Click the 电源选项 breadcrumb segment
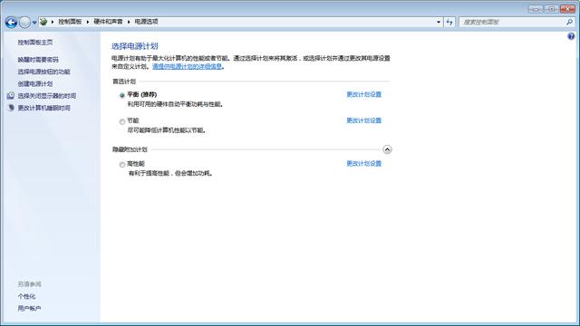 click(x=146, y=22)
